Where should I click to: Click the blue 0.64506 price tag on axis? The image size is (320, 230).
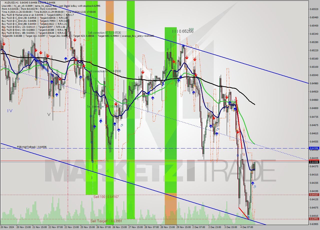click(x=314, y=148)
